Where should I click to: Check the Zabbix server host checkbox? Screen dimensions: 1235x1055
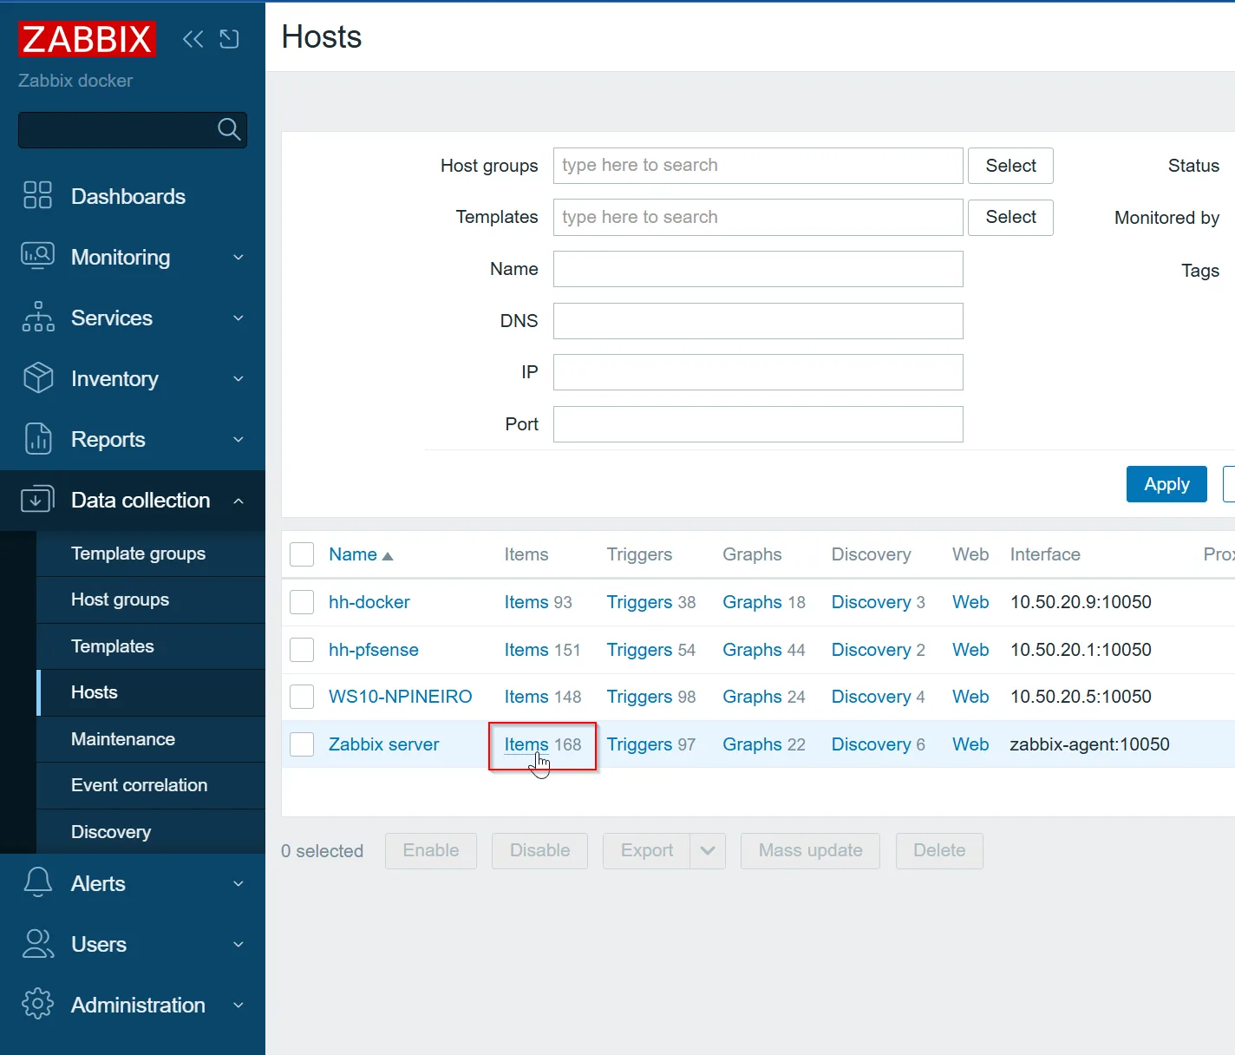[302, 744]
